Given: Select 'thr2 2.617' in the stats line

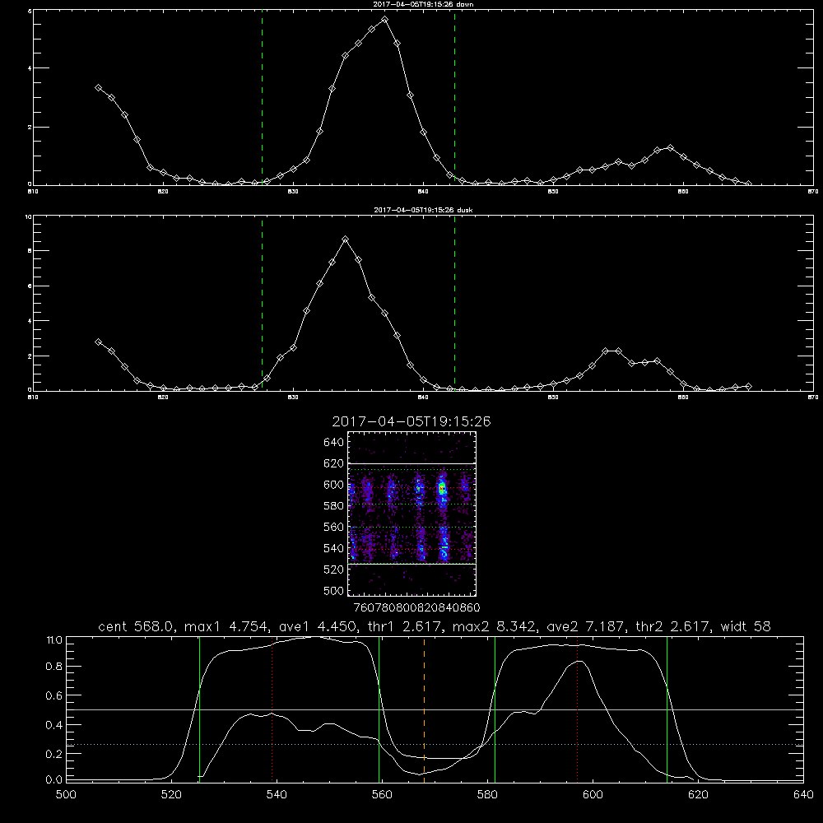Looking at the screenshot, I should click(672, 626).
